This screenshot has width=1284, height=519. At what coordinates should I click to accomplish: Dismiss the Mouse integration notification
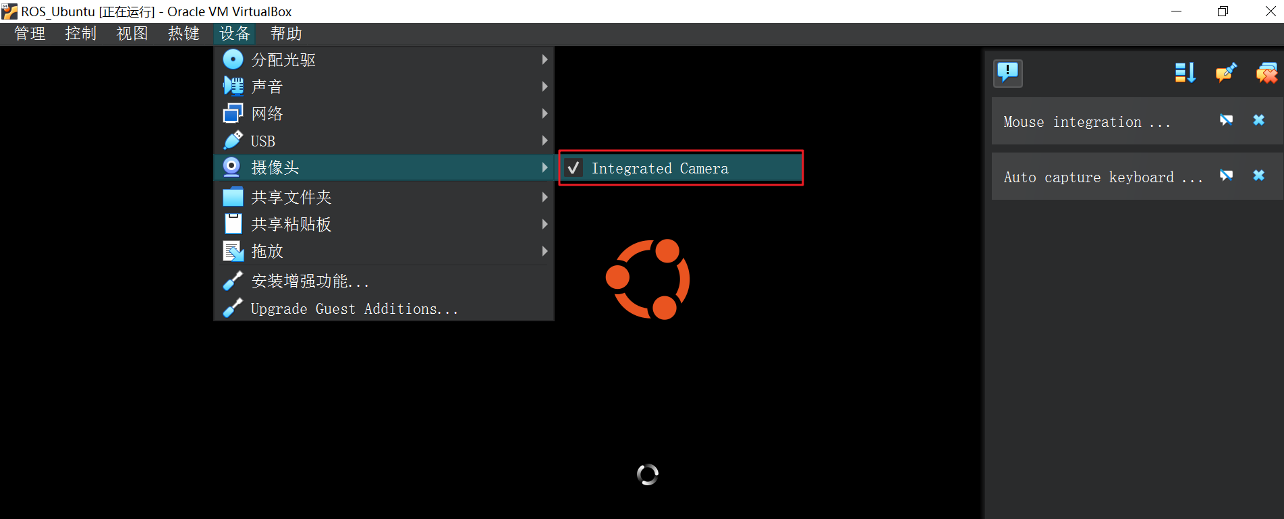[1258, 121]
